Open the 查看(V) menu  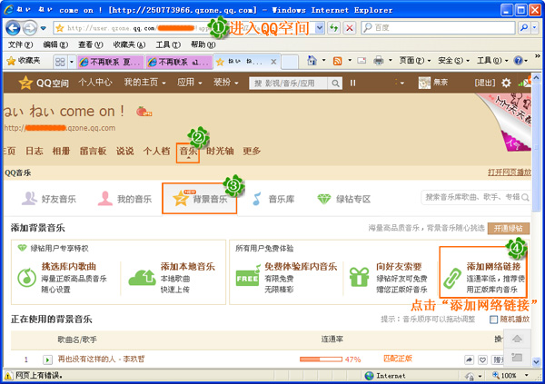(x=90, y=44)
